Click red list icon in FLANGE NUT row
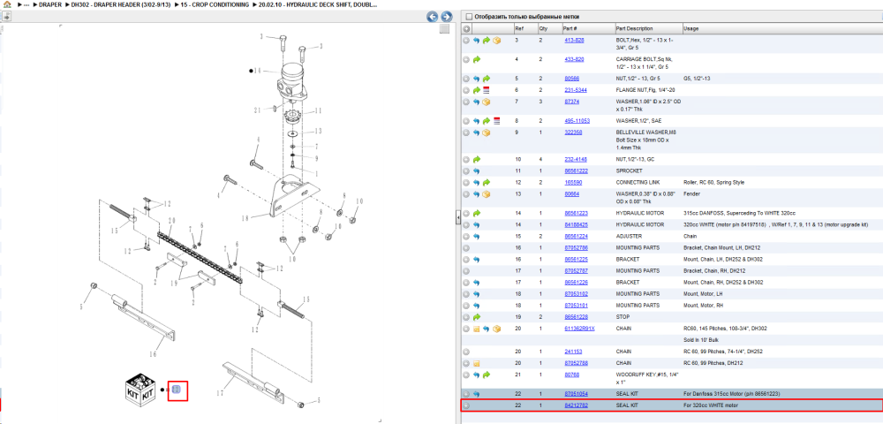This screenshot has width=883, height=424. (x=487, y=90)
